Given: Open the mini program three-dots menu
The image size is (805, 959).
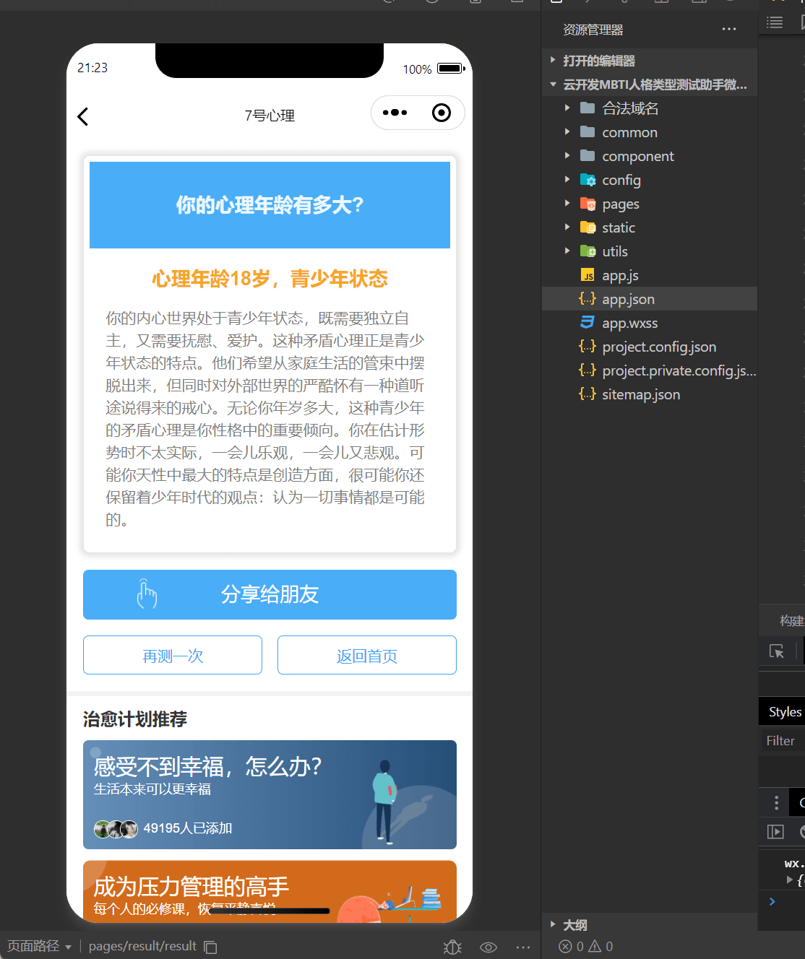Looking at the screenshot, I should pos(395,113).
